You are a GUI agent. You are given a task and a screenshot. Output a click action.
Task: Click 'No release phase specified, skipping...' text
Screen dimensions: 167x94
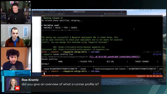(62, 20)
